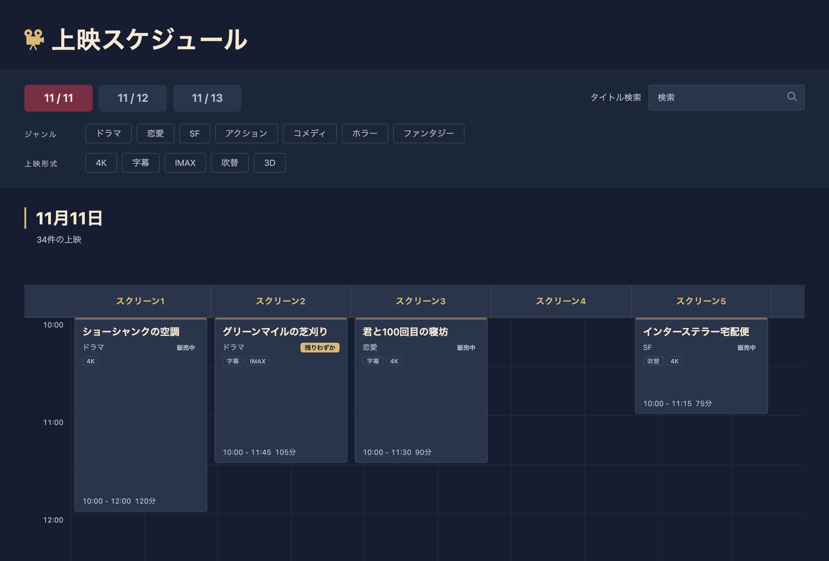Click 販売中 status on 君と100回目の寝坊
Viewport: 829px width, 561px height.
pyautogui.click(x=466, y=348)
